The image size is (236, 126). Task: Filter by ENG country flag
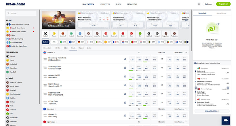tap(90, 42)
